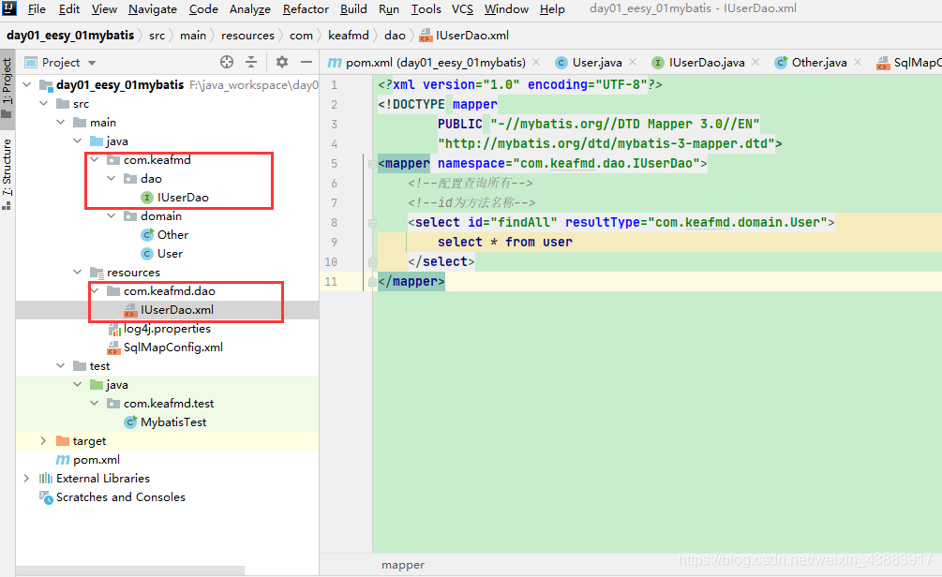Click the resultType attribute on line 8
The image size is (942, 577).
click(603, 222)
